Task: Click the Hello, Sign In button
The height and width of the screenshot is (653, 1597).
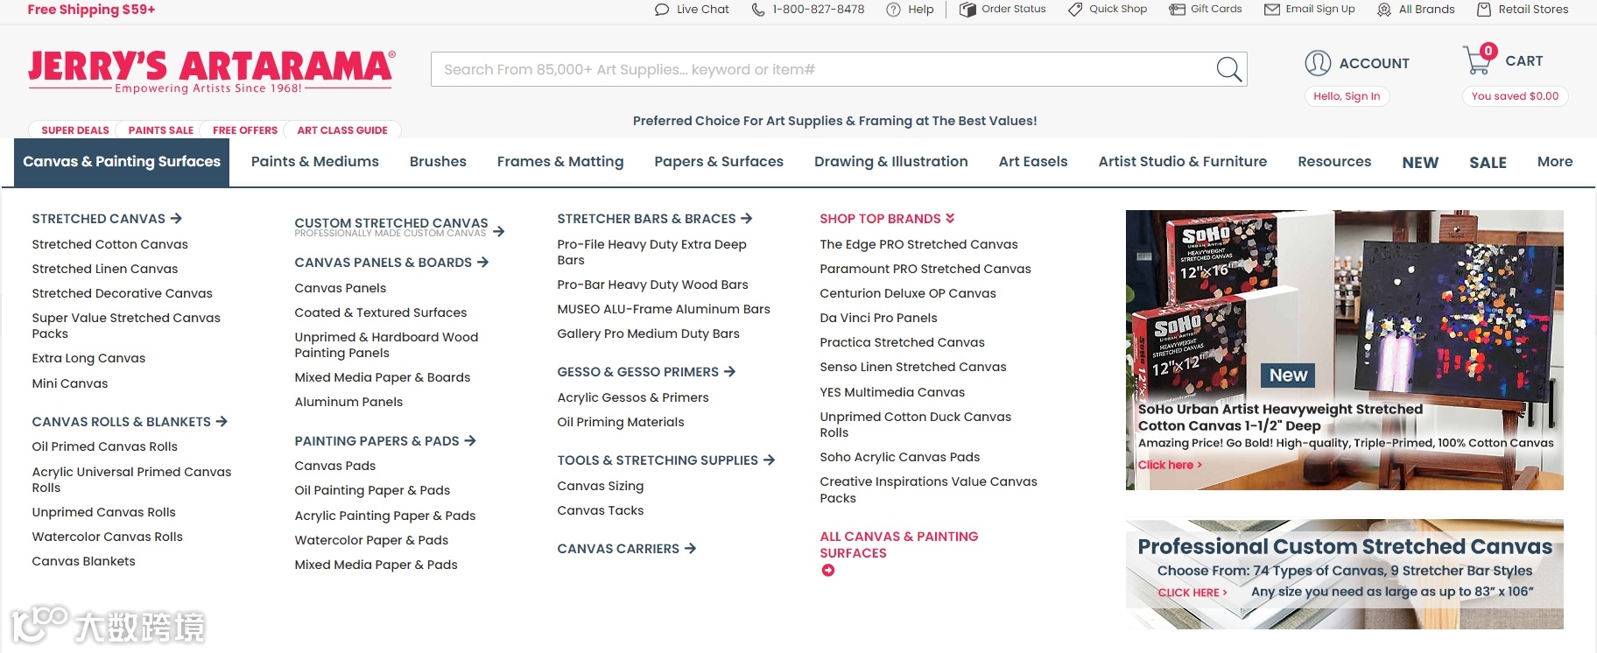Action: [x=1347, y=96]
